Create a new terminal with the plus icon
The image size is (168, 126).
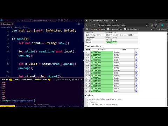[66, 80]
